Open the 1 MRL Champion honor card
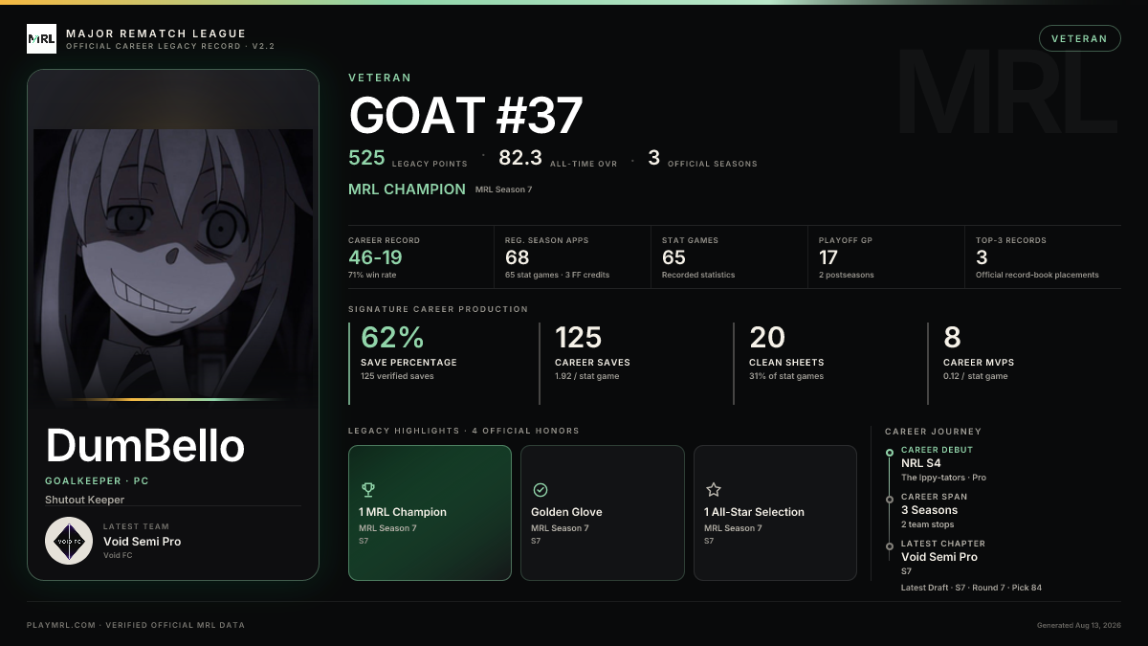 pos(430,513)
